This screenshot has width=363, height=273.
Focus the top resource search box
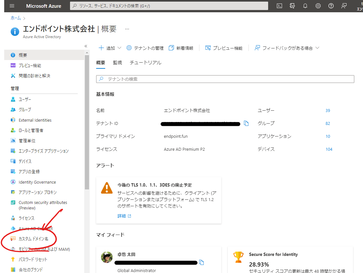[x=169, y=6]
